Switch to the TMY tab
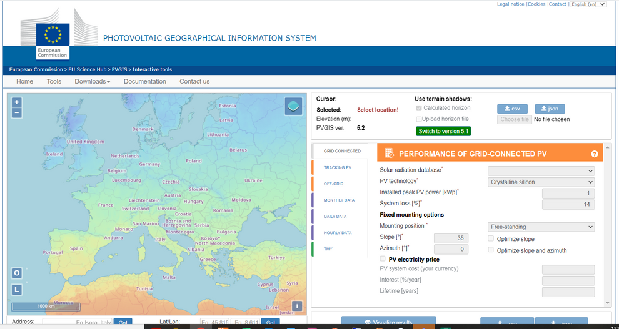The image size is (619, 329). point(328,249)
